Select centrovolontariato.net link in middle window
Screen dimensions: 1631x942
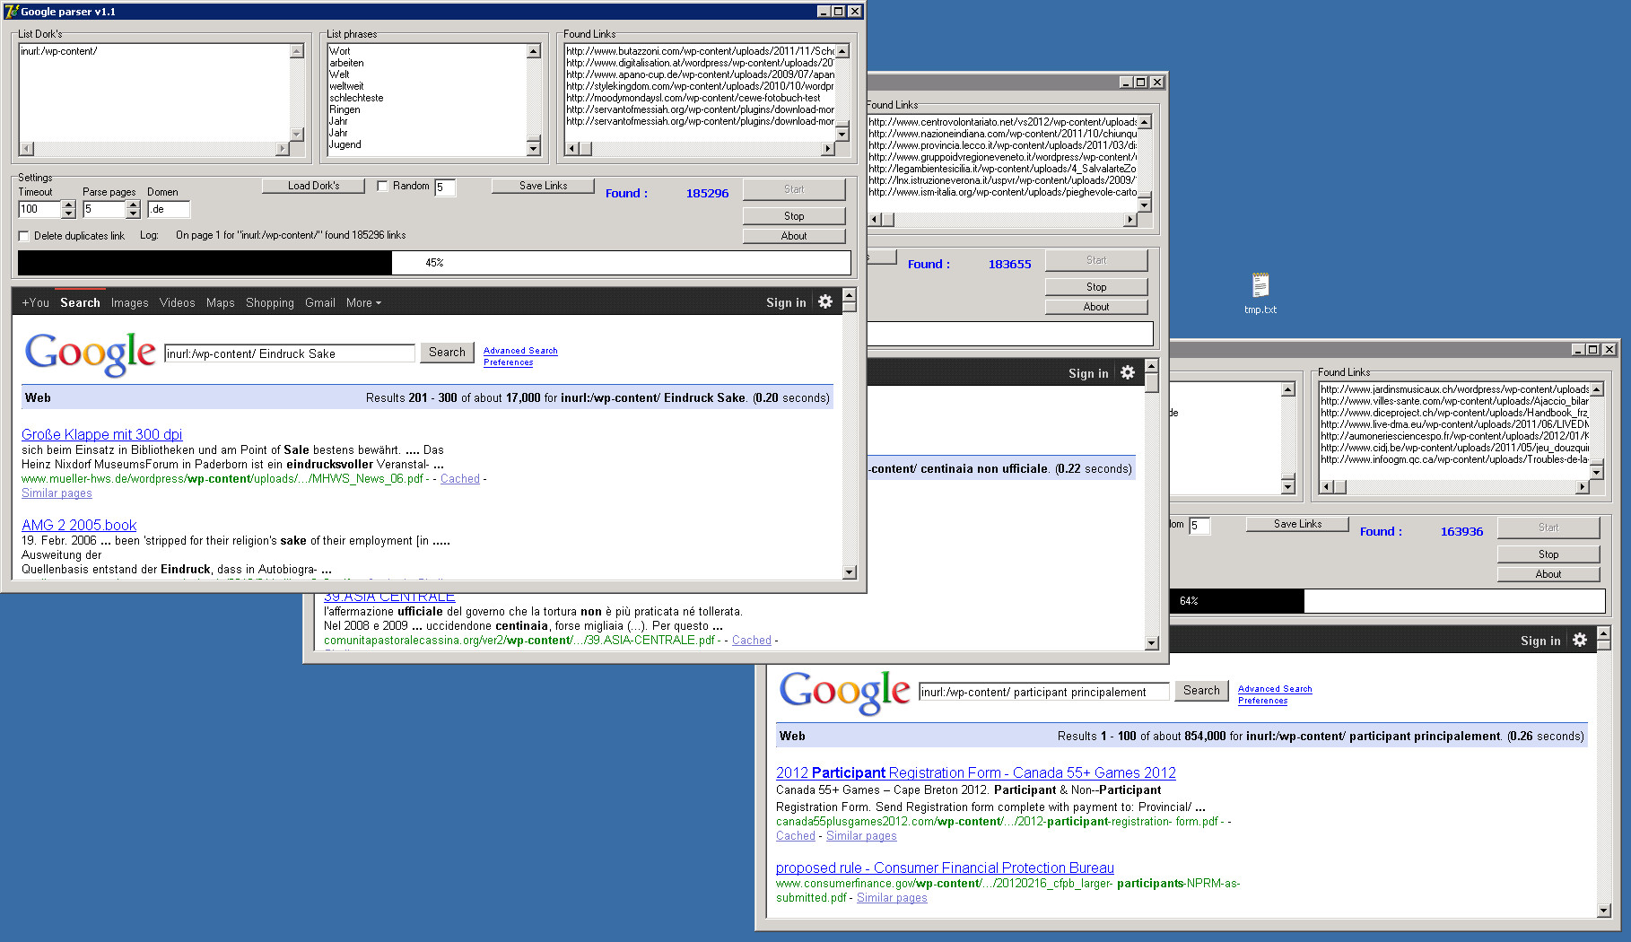pyautogui.click(x=1002, y=122)
